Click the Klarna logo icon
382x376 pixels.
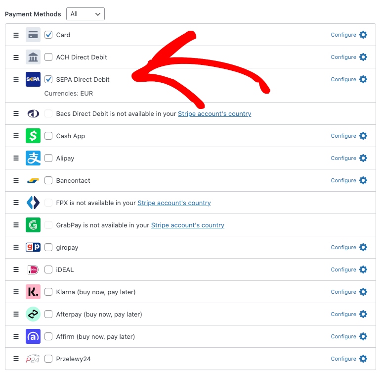click(x=33, y=292)
